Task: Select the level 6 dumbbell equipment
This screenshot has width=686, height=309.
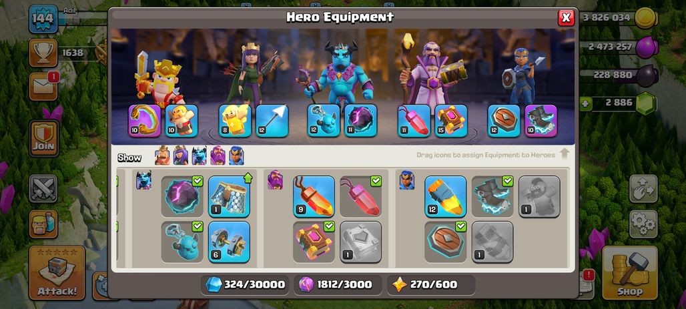Action: (x=229, y=242)
